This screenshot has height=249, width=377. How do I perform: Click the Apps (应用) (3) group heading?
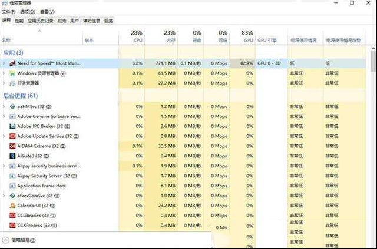tap(13, 53)
